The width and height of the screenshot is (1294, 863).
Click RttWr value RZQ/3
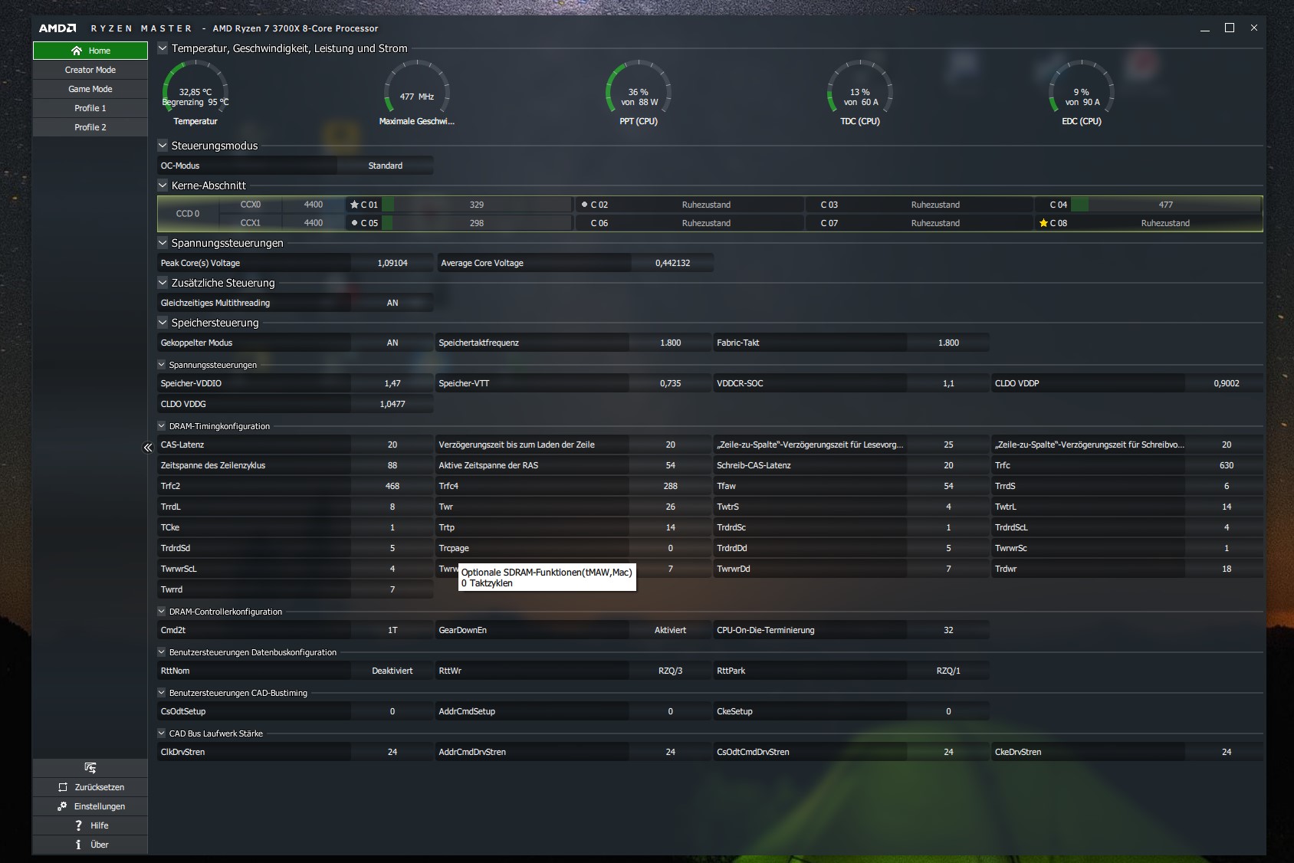(x=671, y=671)
